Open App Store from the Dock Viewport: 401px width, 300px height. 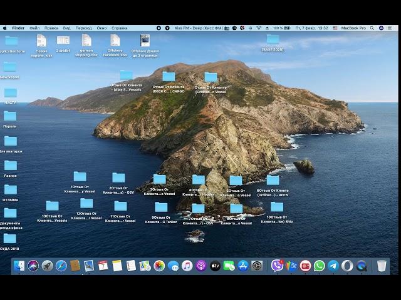pos(243,266)
